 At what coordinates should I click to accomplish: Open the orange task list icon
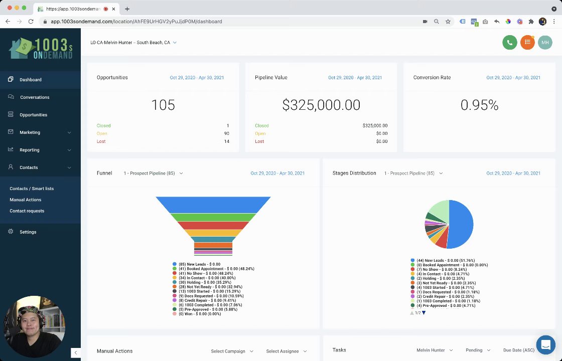pos(527,43)
